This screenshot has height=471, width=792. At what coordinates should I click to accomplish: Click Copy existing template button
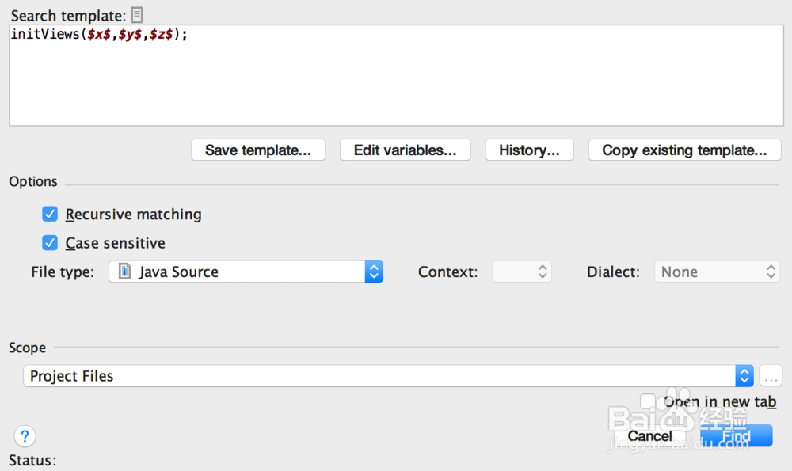(x=684, y=150)
